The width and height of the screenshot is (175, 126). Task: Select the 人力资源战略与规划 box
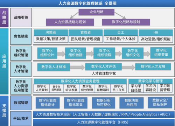70,22
